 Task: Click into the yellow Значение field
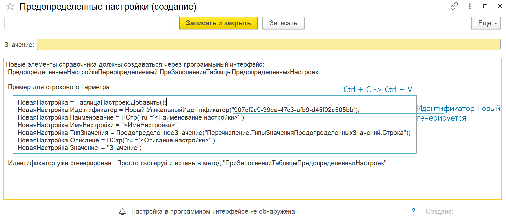268,45
